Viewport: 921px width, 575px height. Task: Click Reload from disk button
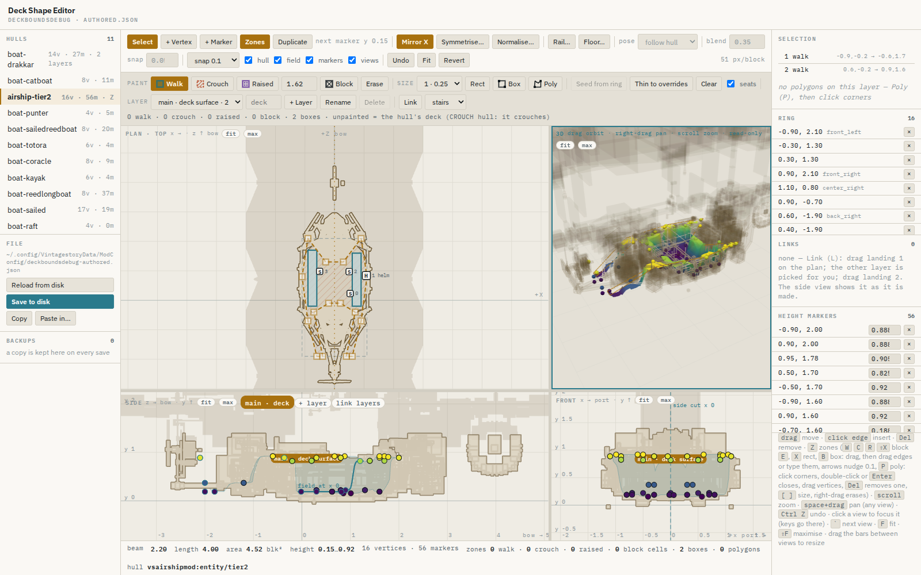pyautogui.click(x=60, y=285)
